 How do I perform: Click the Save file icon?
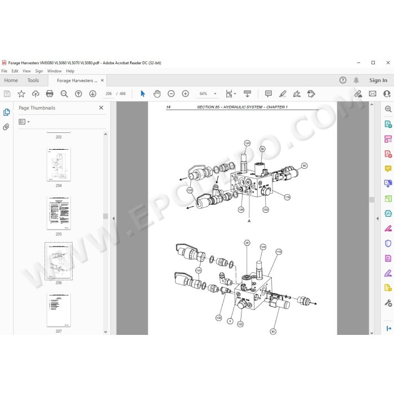tap(7, 94)
